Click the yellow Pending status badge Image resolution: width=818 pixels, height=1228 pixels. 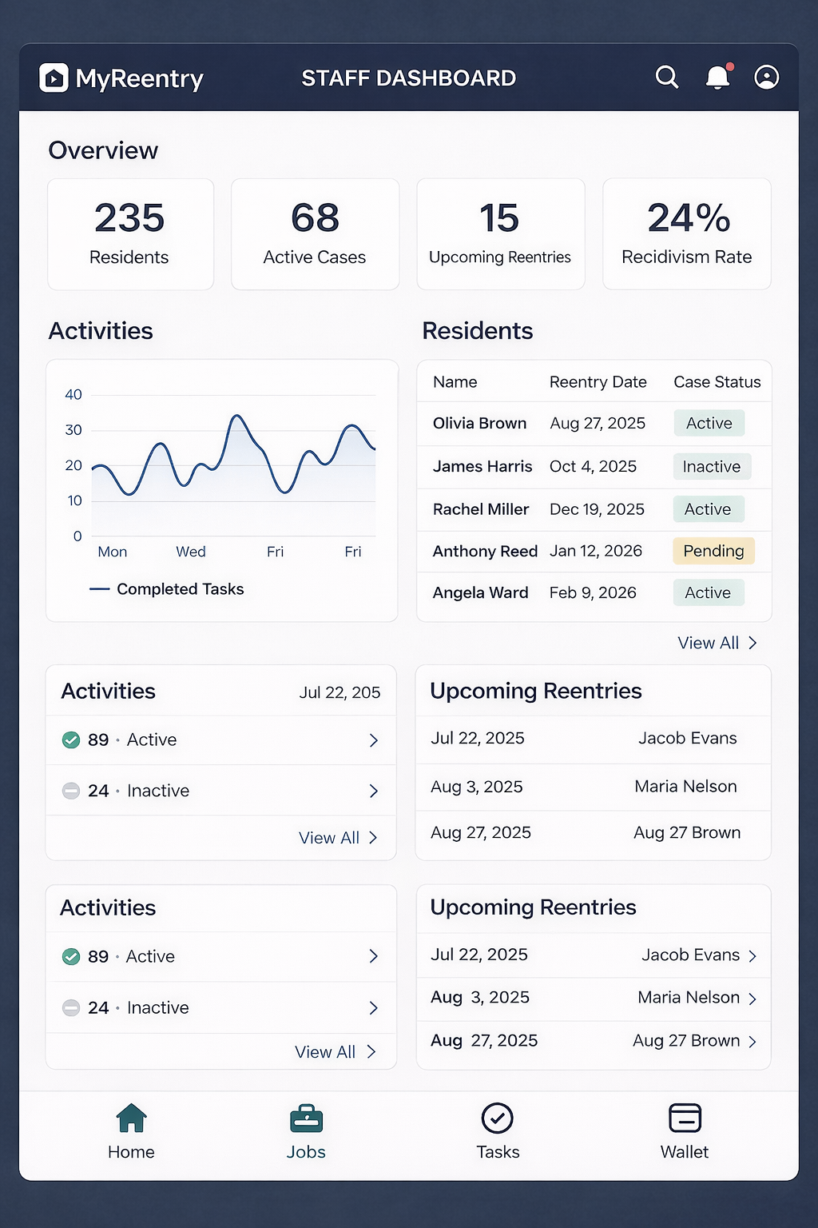coord(713,551)
